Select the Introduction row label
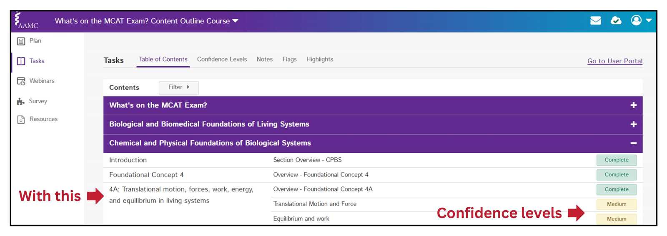Screen dimensions: 667x236 128,160
